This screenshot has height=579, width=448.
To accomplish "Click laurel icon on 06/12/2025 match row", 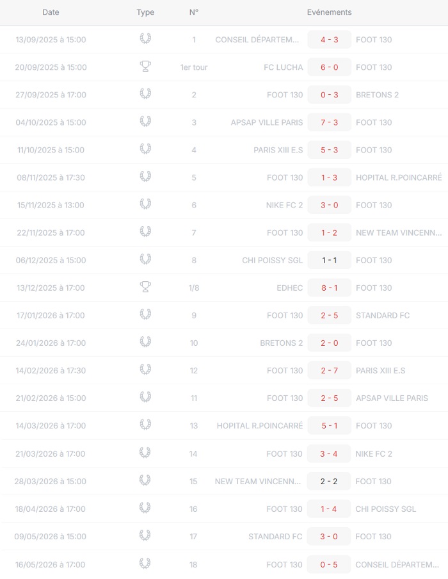I will 145,259.
